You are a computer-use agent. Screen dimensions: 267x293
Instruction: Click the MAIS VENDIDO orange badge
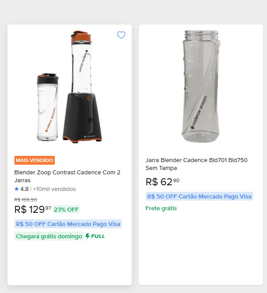[x=35, y=160]
